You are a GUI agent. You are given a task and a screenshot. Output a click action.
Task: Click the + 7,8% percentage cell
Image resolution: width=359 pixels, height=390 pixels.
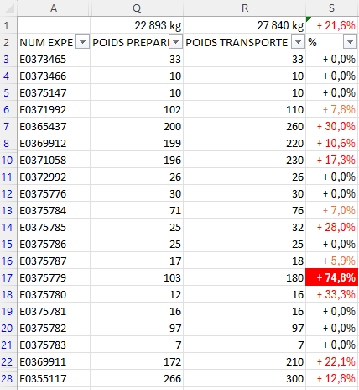(x=332, y=110)
